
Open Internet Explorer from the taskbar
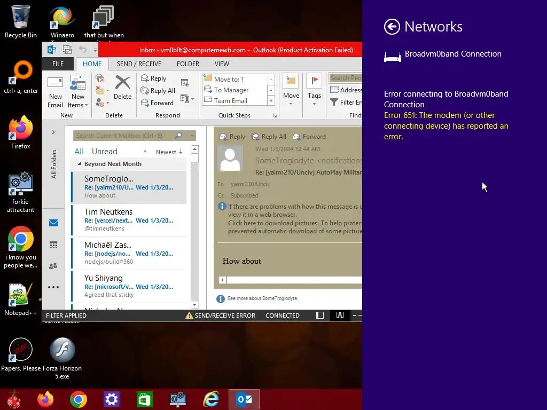[211, 399]
